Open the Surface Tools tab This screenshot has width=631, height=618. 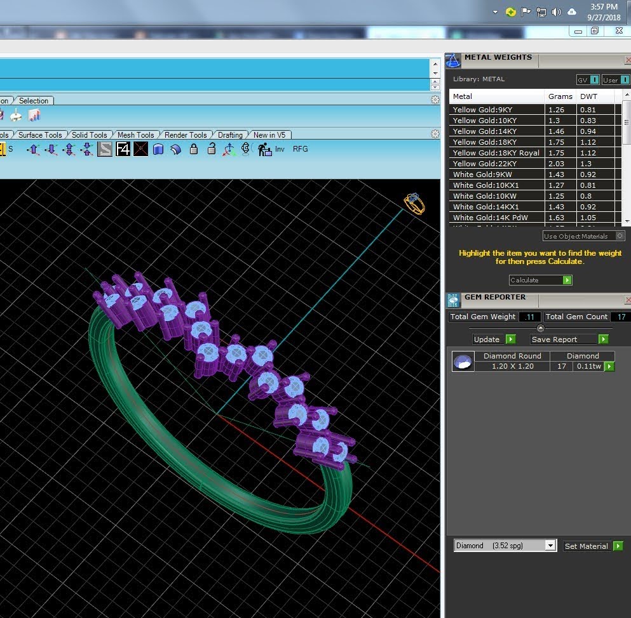point(40,135)
